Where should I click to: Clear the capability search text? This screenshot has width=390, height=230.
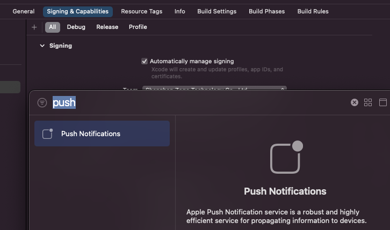[x=355, y=102]
